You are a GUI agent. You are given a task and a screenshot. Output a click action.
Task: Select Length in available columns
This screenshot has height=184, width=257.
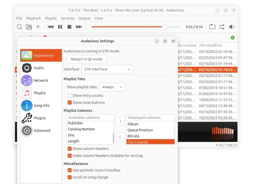pyautogui.click(x=90, y=141)
